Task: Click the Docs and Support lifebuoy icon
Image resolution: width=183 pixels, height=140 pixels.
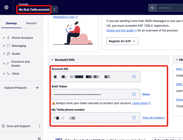Action: pyautogui.click(x=3, y=126)
